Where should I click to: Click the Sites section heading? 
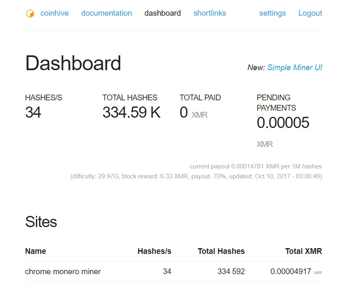[41, 222]
